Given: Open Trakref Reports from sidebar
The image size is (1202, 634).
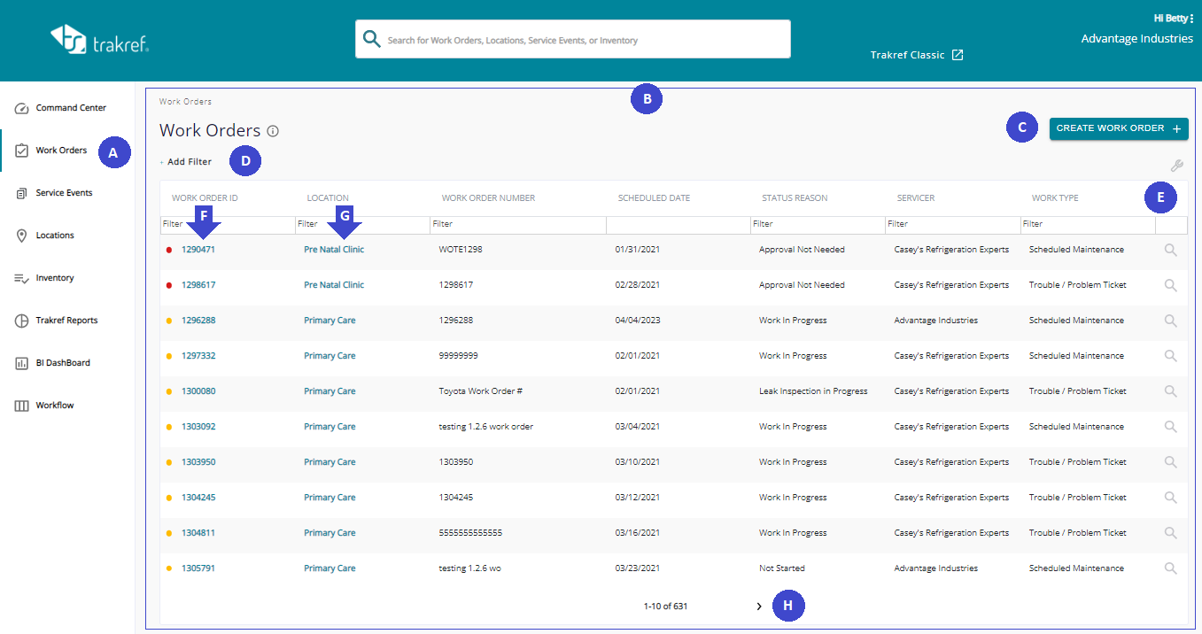Looking at the screenshot, I should pos(66,321).
